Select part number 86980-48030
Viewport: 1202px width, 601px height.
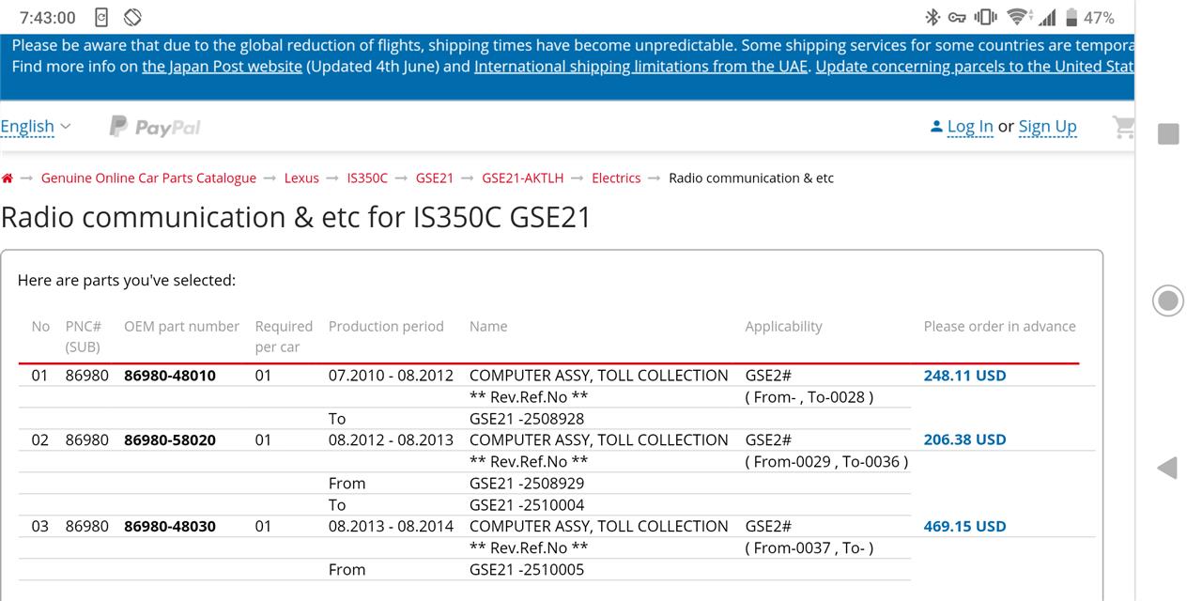170,526
